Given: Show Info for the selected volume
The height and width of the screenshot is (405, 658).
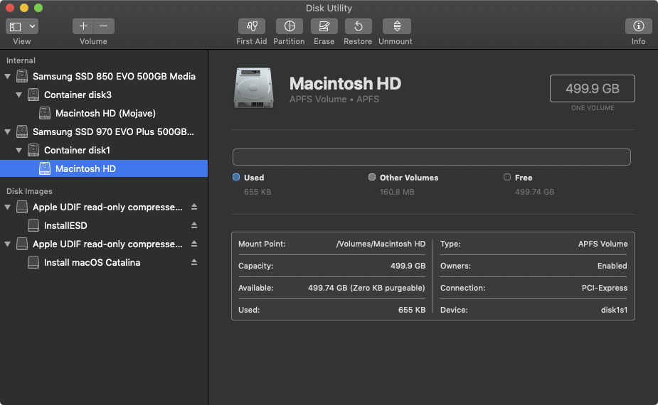Looking at the screenshot, I should [638, 26].
